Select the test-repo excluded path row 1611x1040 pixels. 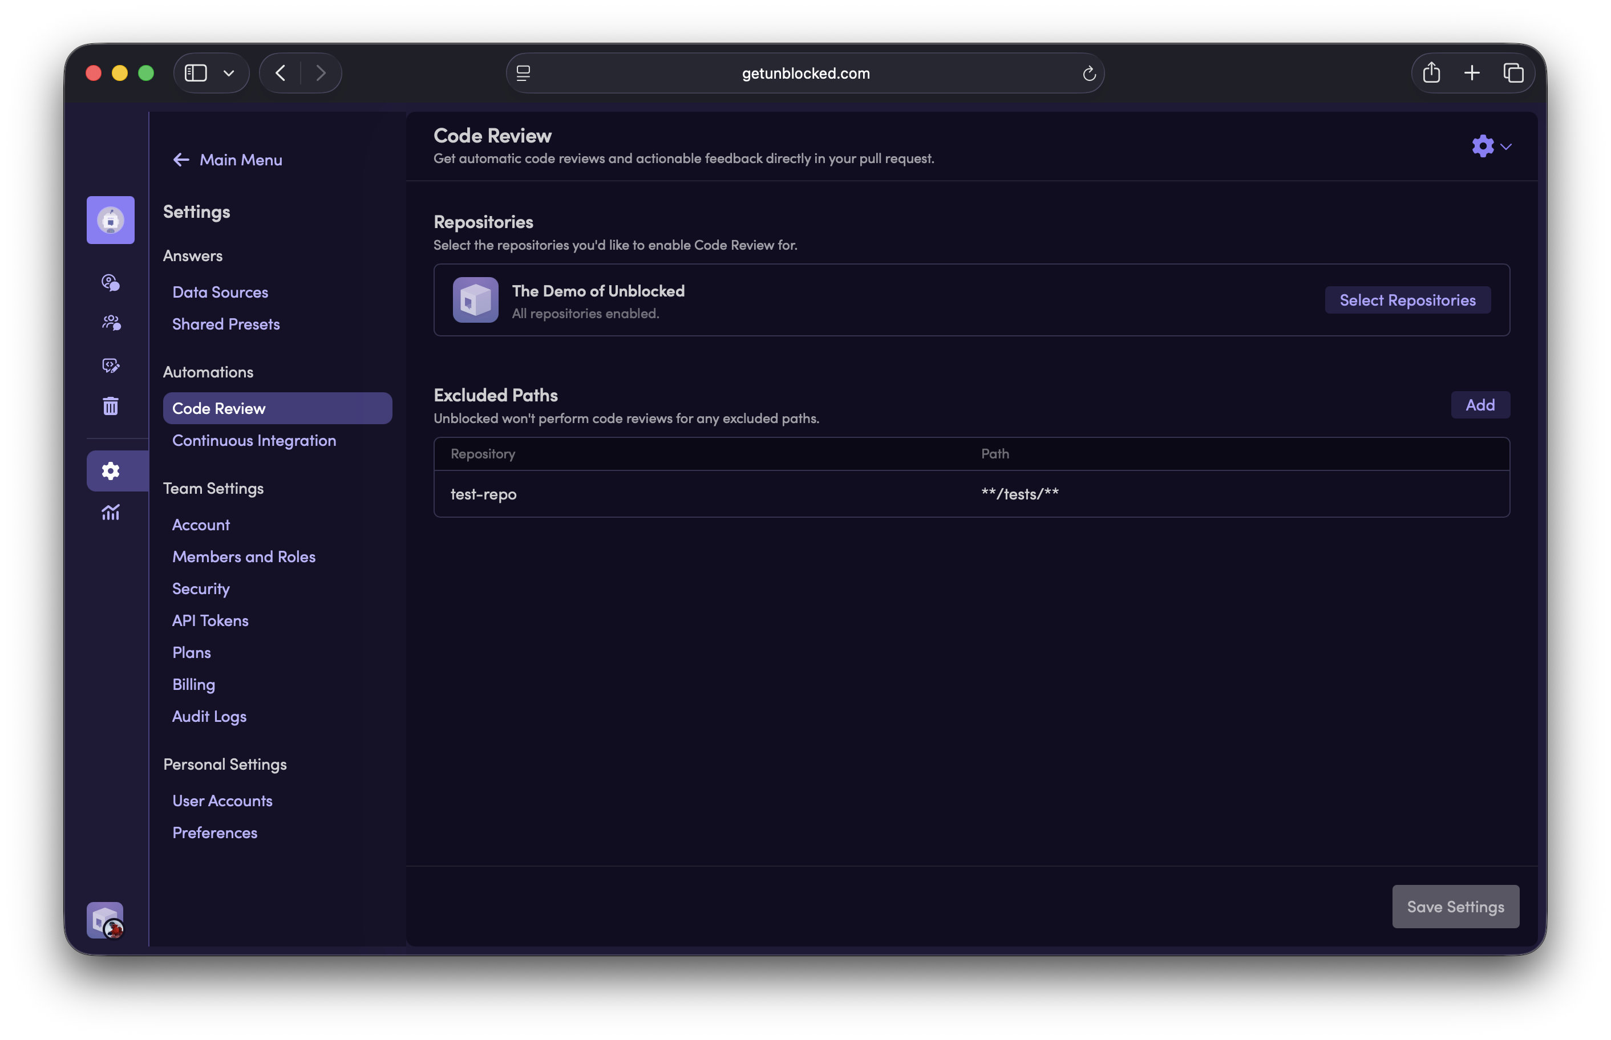pos(971,494)
